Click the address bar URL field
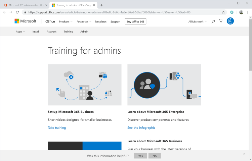 point(121,12)
